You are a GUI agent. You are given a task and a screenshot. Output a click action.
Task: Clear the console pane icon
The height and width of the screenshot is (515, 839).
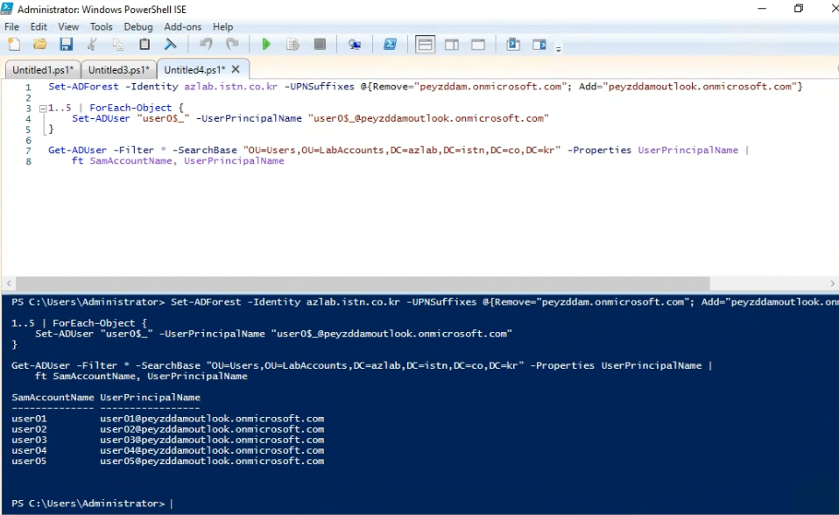point(170,45)
